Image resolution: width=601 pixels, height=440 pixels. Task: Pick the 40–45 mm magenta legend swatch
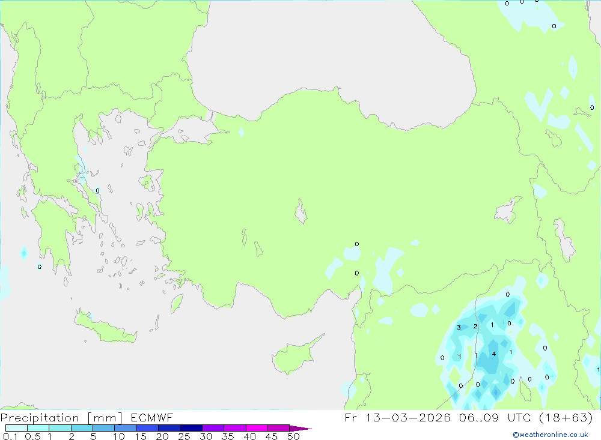point(257,428)
